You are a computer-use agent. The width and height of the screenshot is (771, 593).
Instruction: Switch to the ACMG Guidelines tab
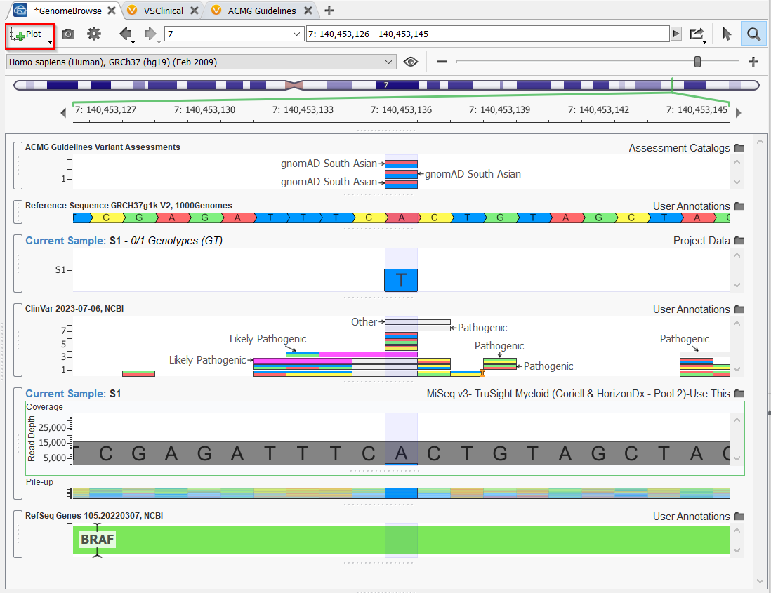click(x=262, y=11)
